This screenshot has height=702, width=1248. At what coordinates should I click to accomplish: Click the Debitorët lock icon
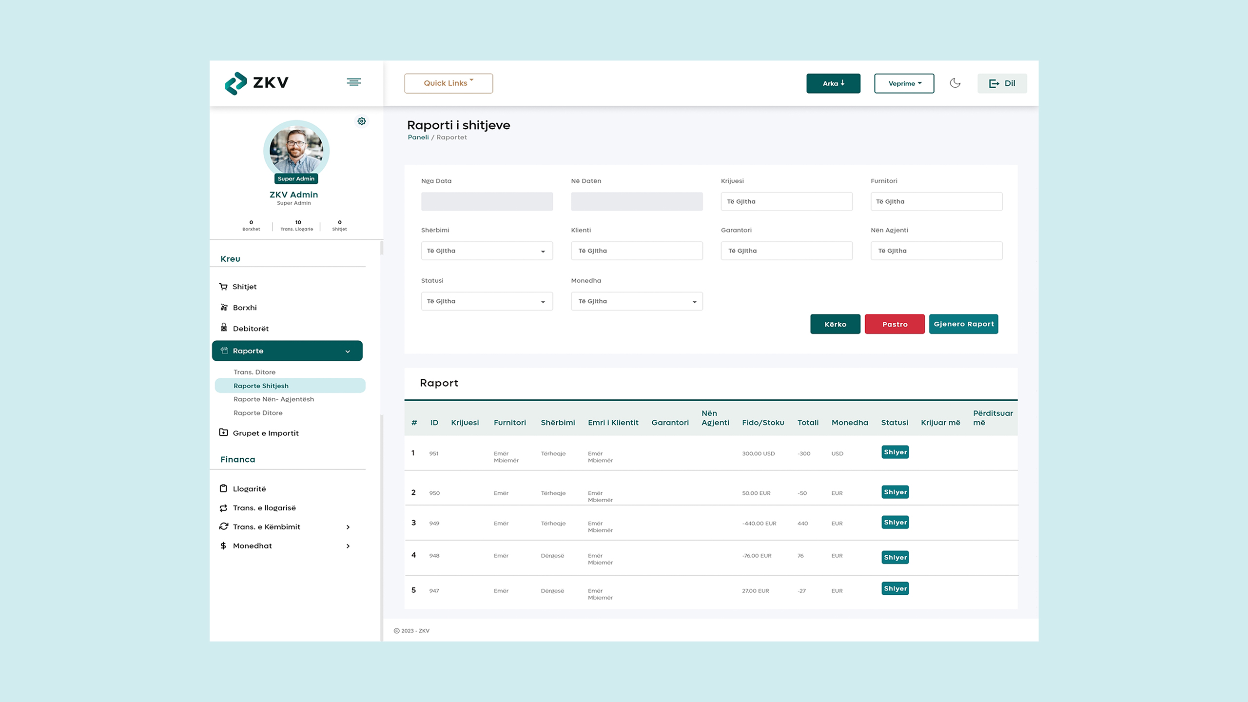(224, 328)
